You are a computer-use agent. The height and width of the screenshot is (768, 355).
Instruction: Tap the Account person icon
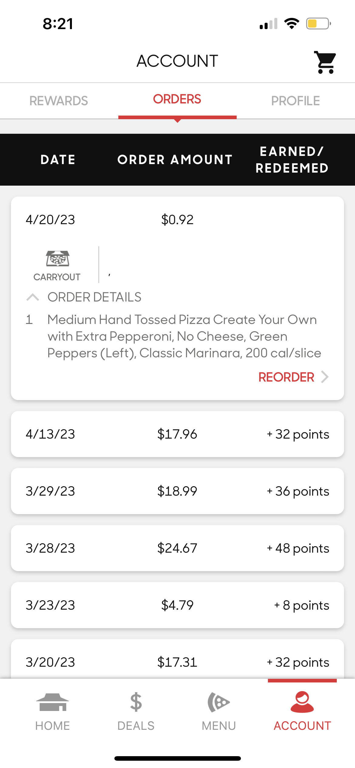tap(302, 702)
